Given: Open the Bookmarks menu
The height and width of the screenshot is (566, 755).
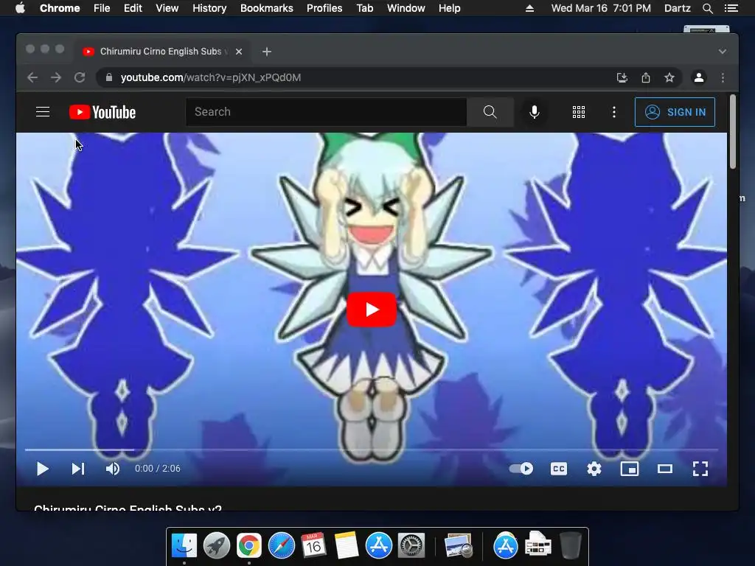Looking at the screenshot, I should click(267, 8).
